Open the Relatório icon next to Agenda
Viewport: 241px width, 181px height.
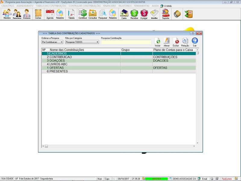(x=60, y=14)
